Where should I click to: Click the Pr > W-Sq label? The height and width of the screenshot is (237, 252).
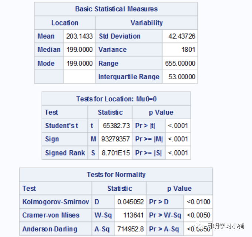click(165, 215)
